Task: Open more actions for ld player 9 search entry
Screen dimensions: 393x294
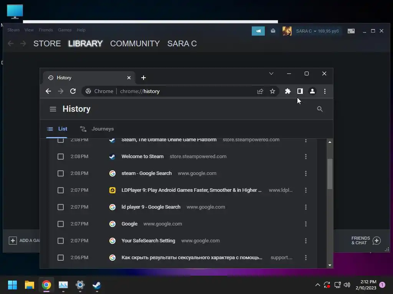Action: click(306, 207)
